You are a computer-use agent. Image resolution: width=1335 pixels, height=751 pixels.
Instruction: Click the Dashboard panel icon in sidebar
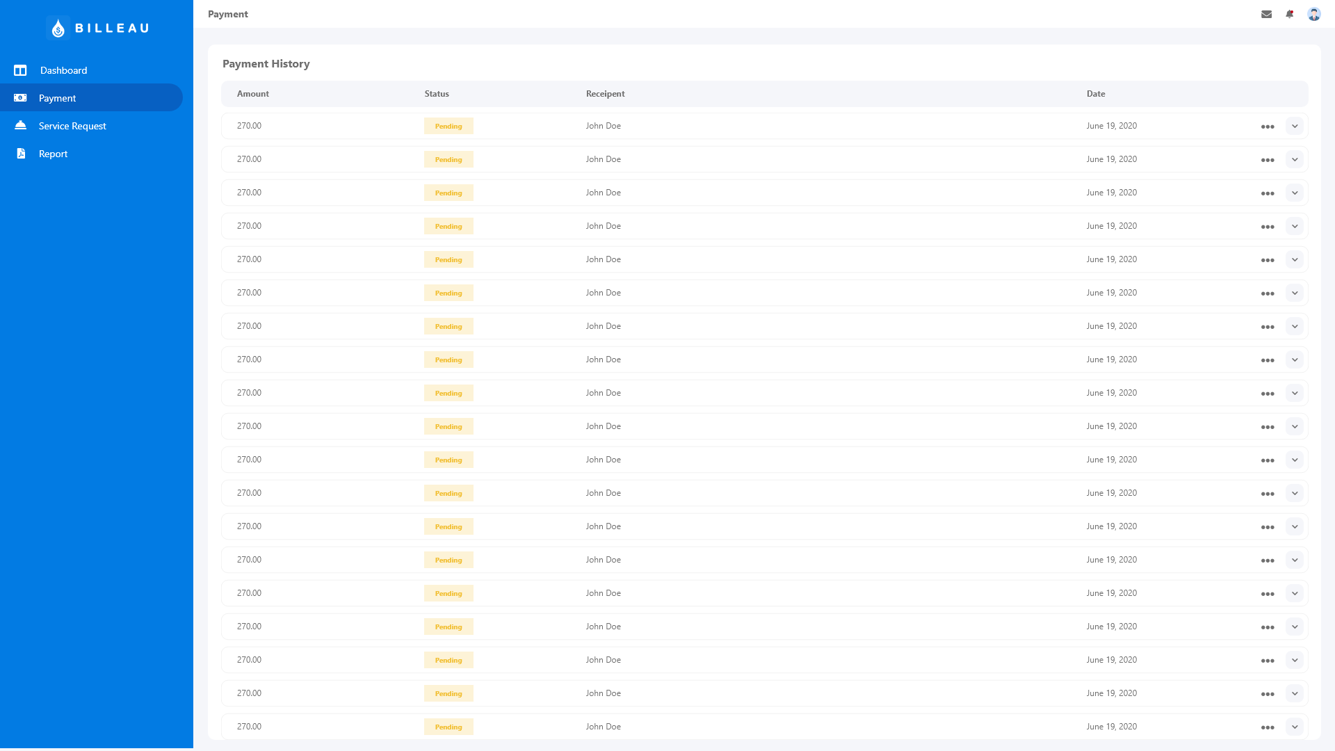[20, 70]
